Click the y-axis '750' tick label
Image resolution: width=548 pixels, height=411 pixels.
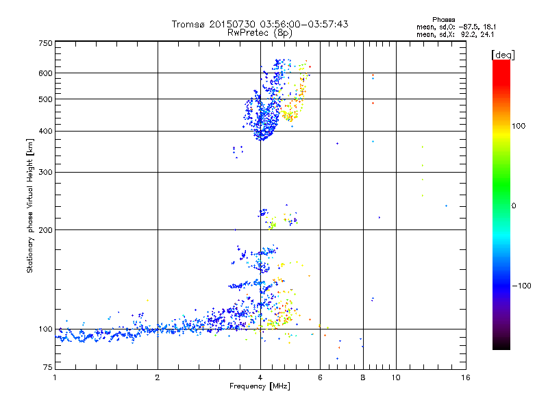coord(45,43)
